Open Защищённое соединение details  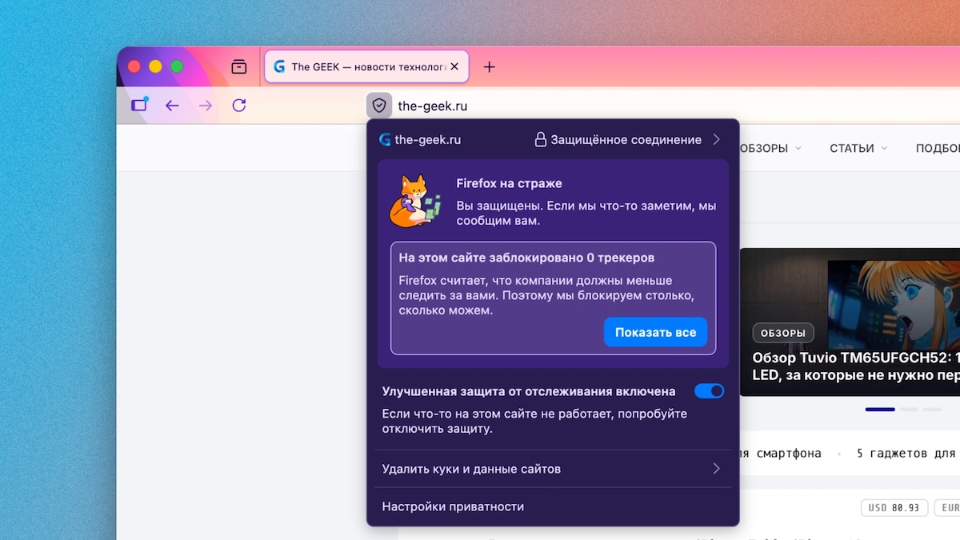point(628,139)
